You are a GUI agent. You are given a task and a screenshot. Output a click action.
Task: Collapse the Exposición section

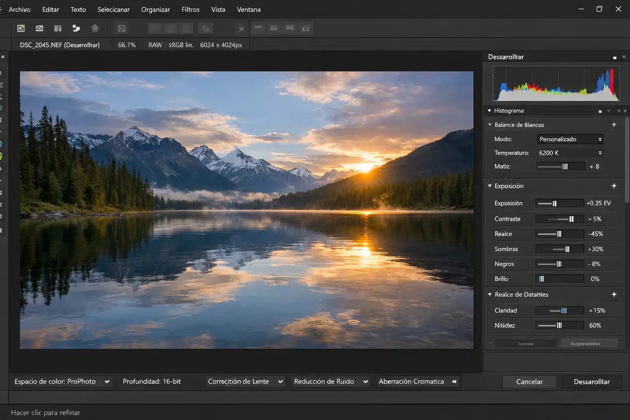tap(489, 186)
